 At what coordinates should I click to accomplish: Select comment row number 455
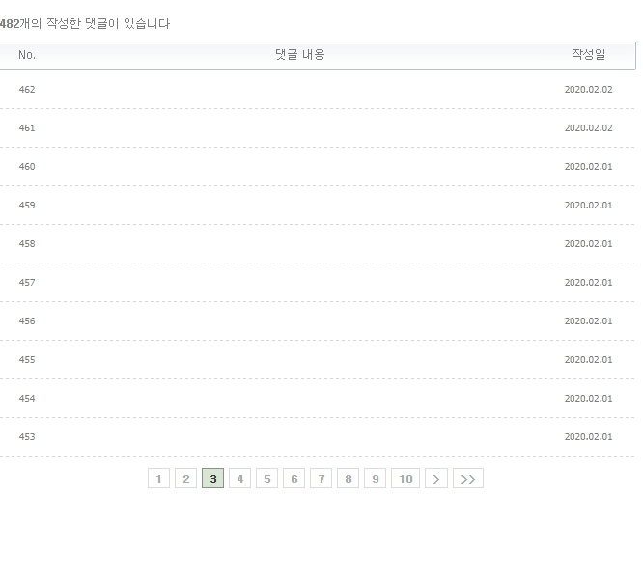tap(318, 359)
